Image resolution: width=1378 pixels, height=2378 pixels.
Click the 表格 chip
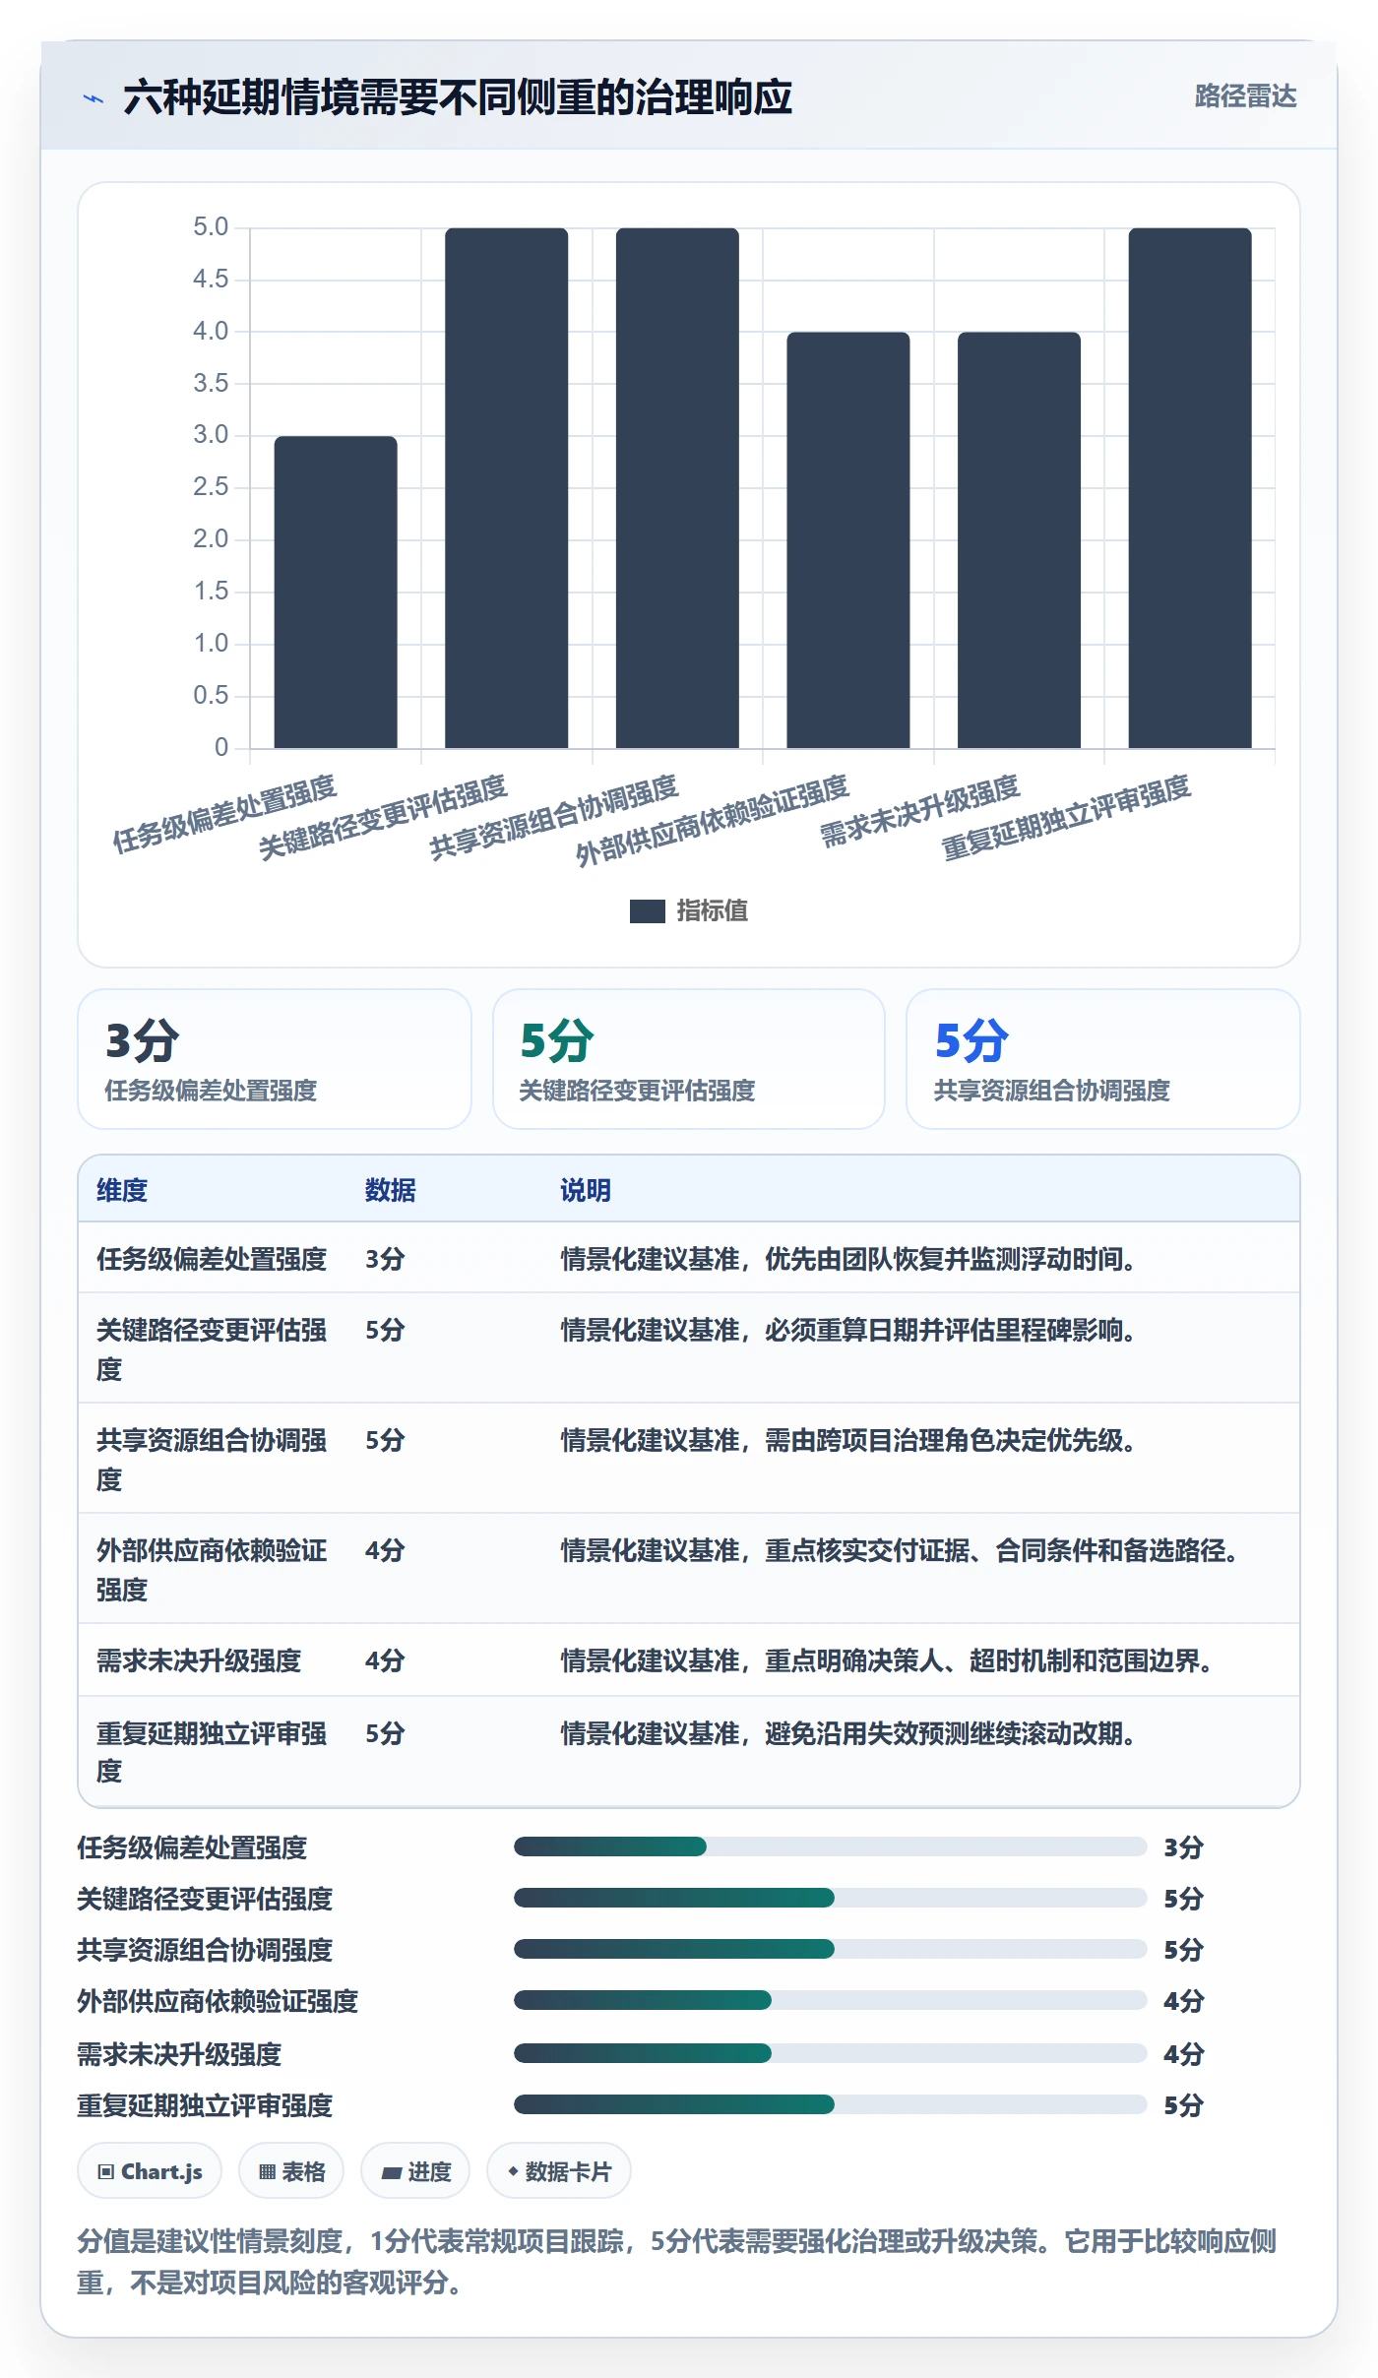tap(291, 2170)
